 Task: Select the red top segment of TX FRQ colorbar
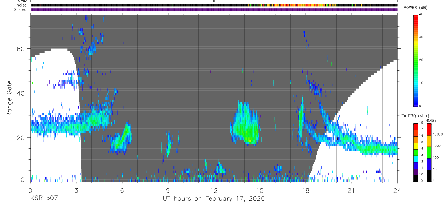click(x=416, y=126)
